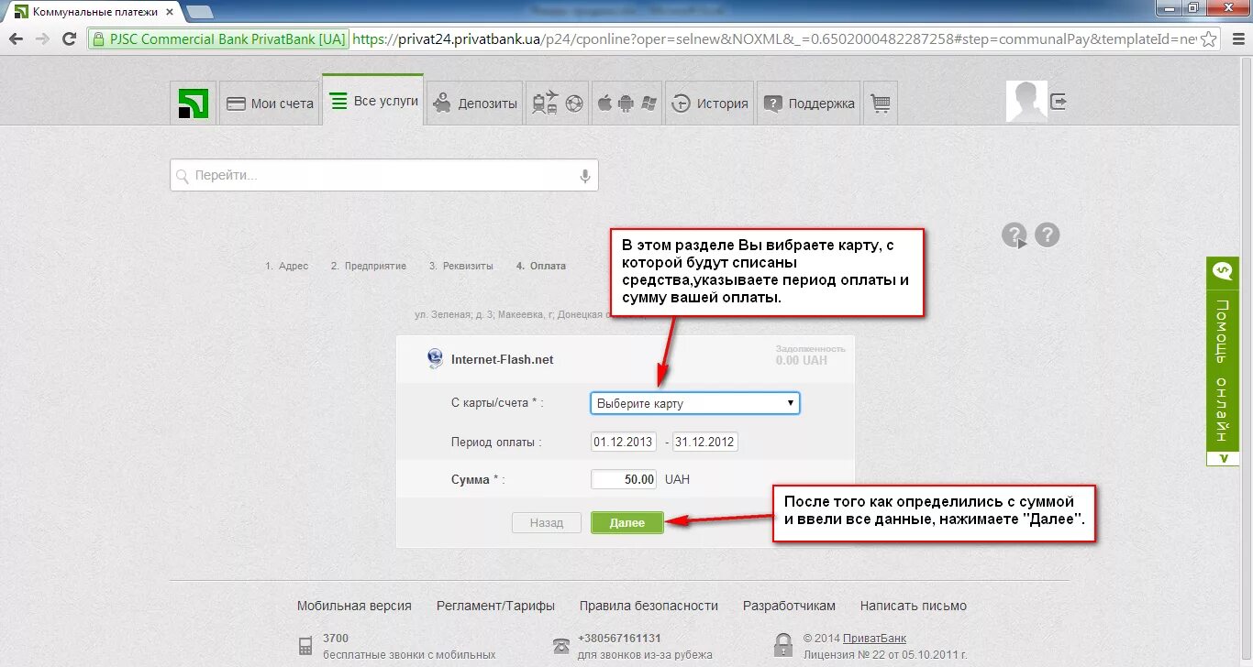This screenshot has width=1253, height=667.
Task: Reload the page with refresh icon
Action: [69, 39]
